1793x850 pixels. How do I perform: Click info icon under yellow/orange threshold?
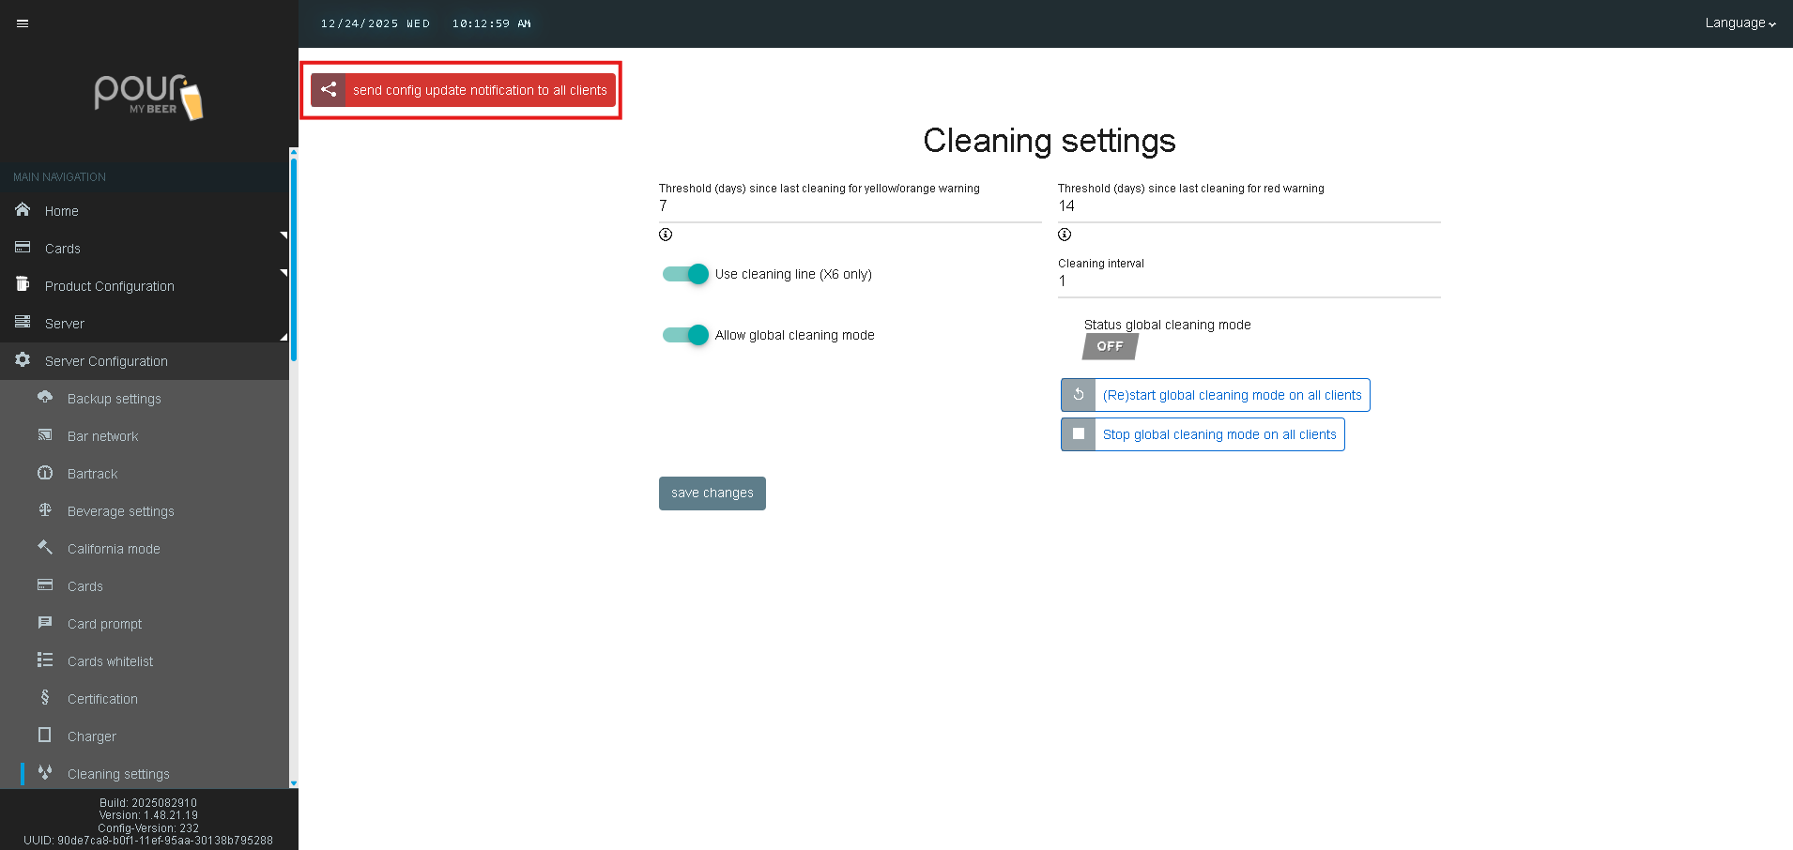coord(666,235)
